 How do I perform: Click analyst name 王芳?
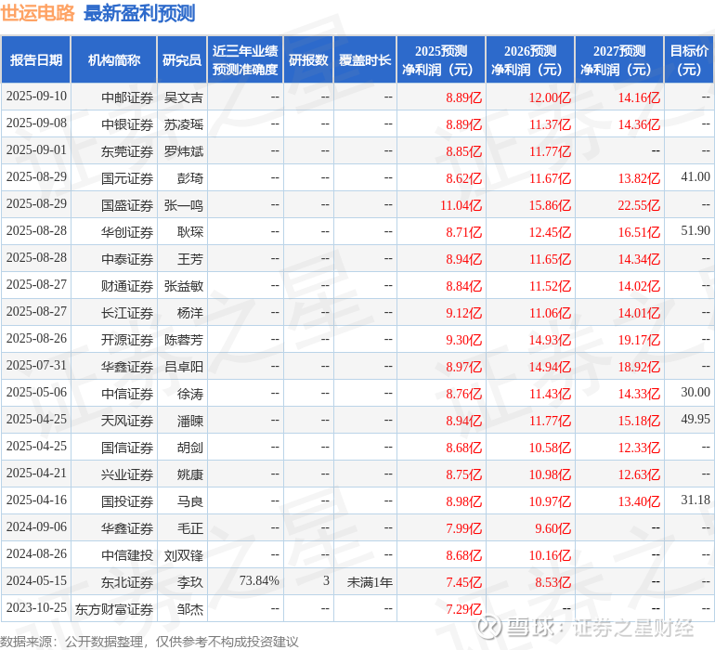coord(190,259)
